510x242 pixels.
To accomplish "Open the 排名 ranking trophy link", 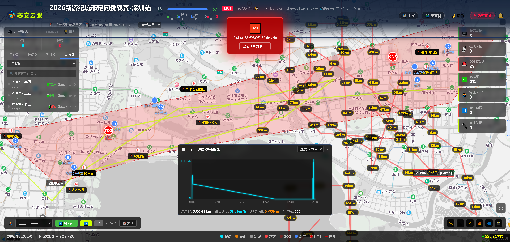I will pos(70,32).
